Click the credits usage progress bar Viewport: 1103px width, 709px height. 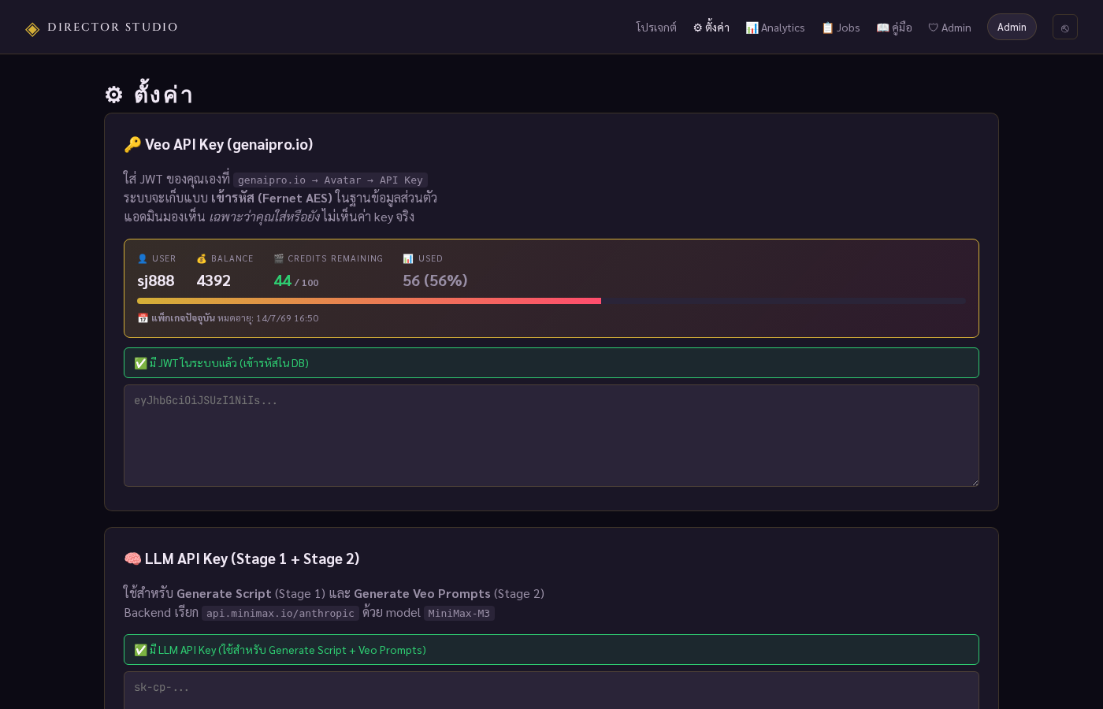tap(551, 301)
